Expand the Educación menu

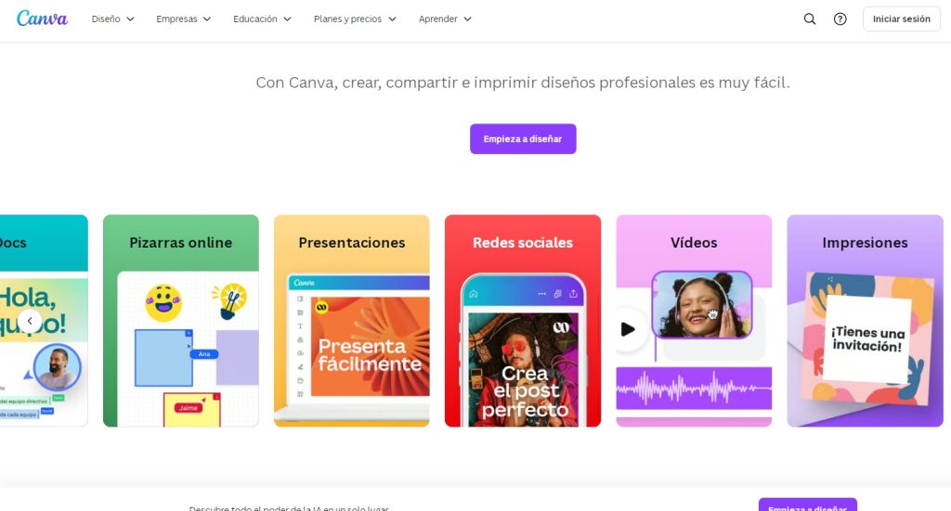262,19
